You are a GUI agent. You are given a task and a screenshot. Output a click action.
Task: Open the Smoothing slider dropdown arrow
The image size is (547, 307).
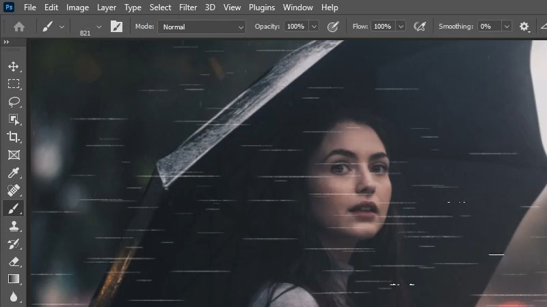pos(507,27)
